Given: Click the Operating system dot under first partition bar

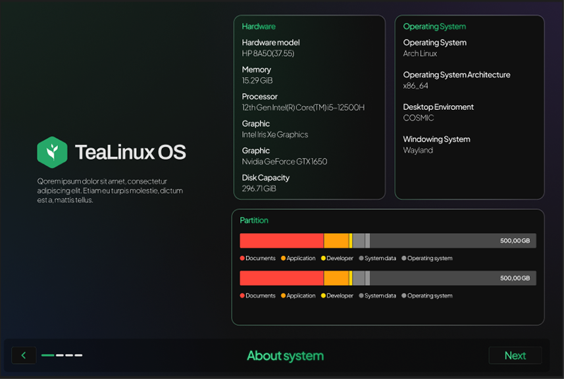Looking at the screenshot, I should pyautogui.click(x=404, y=259).
